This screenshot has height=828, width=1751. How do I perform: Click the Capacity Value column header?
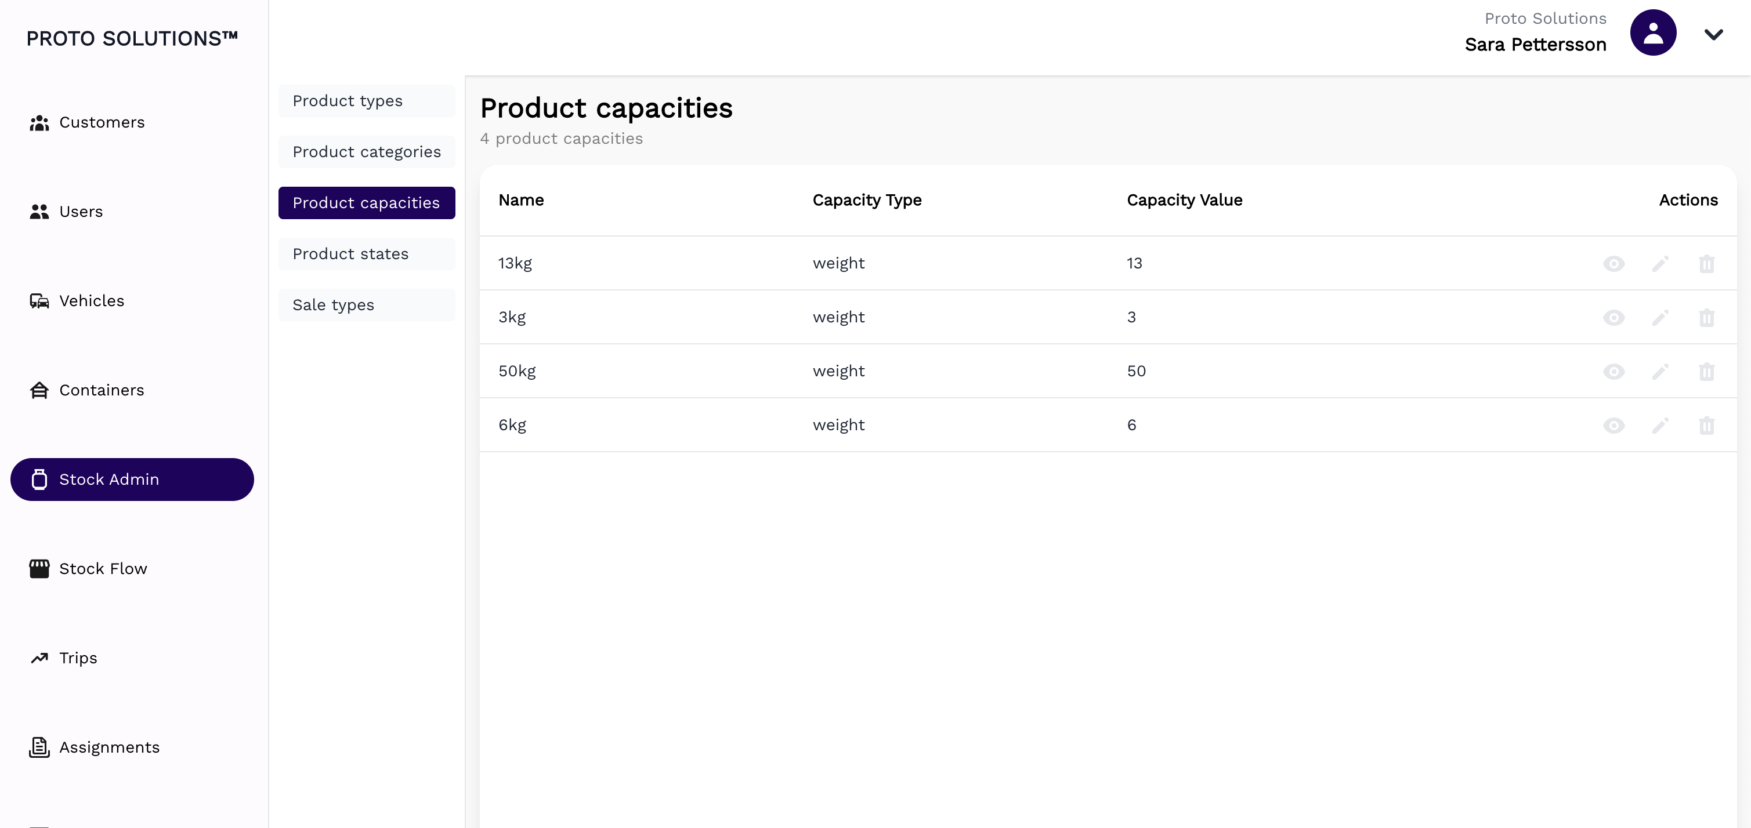point(1184,201)
